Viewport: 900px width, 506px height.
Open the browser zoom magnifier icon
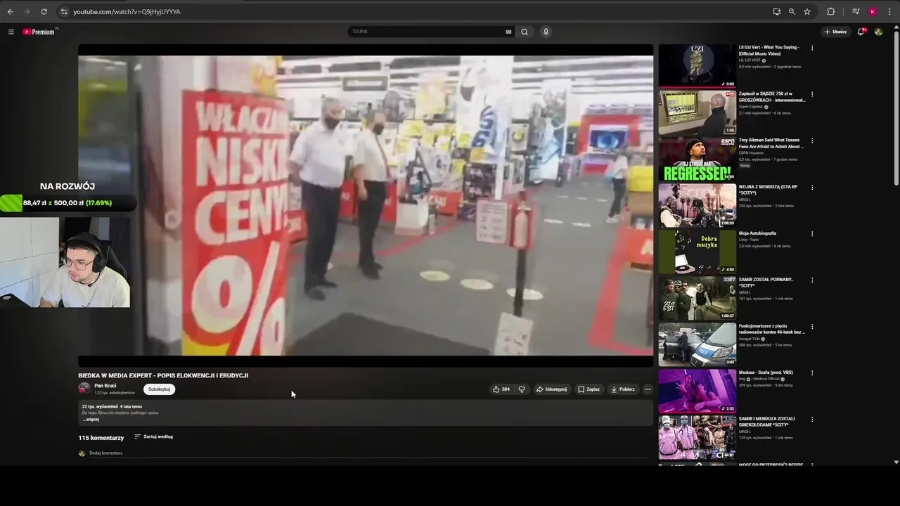click(x=792, y=12)
